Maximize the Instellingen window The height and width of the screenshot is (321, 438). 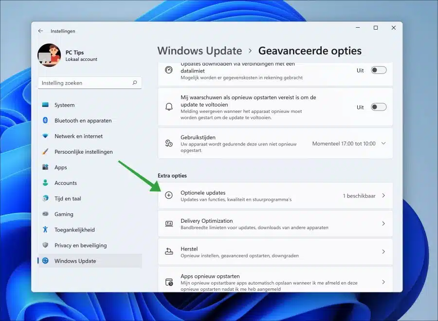pos(376,28)
